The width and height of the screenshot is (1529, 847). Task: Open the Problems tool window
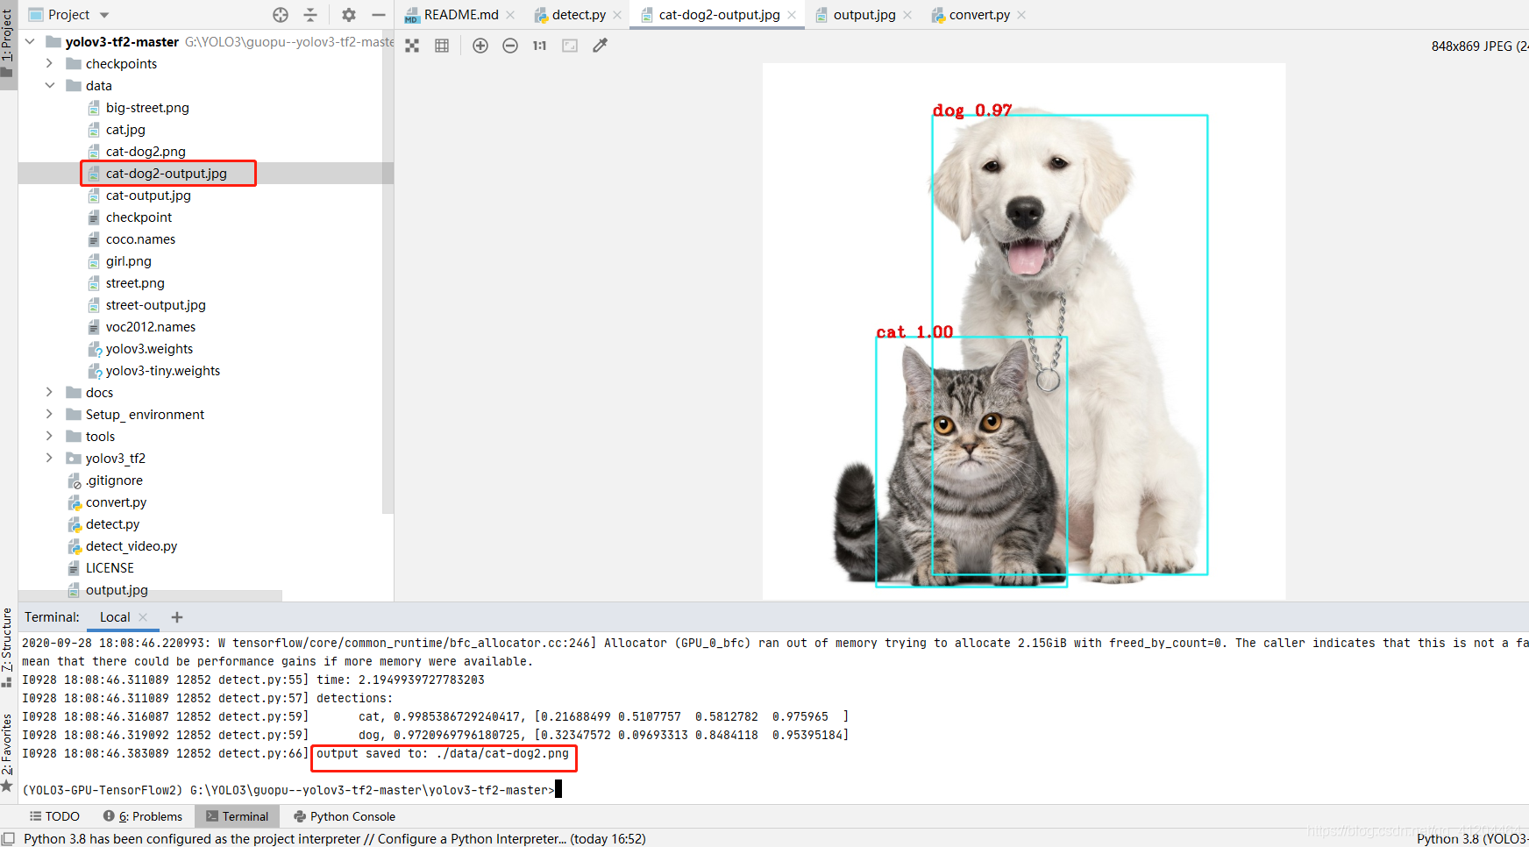tap(143, 816)
